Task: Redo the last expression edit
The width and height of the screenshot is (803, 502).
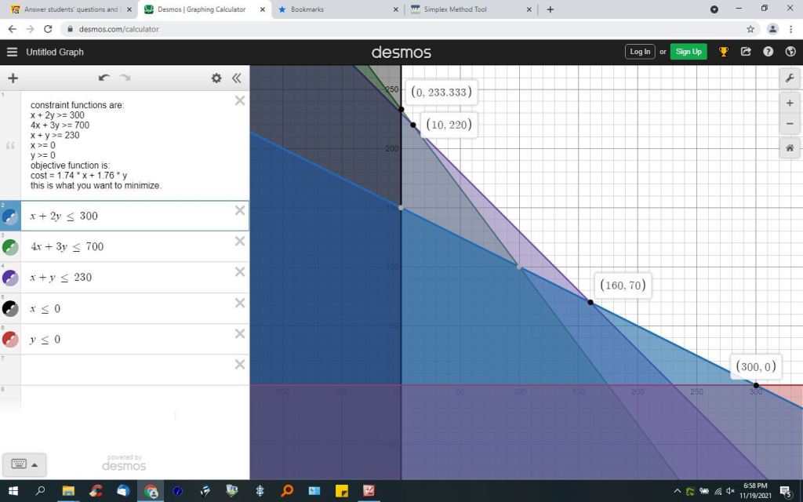Action: (125, 78)
